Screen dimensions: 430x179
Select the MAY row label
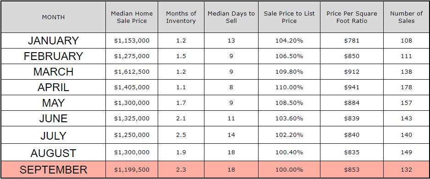click(x=54, y=103)
